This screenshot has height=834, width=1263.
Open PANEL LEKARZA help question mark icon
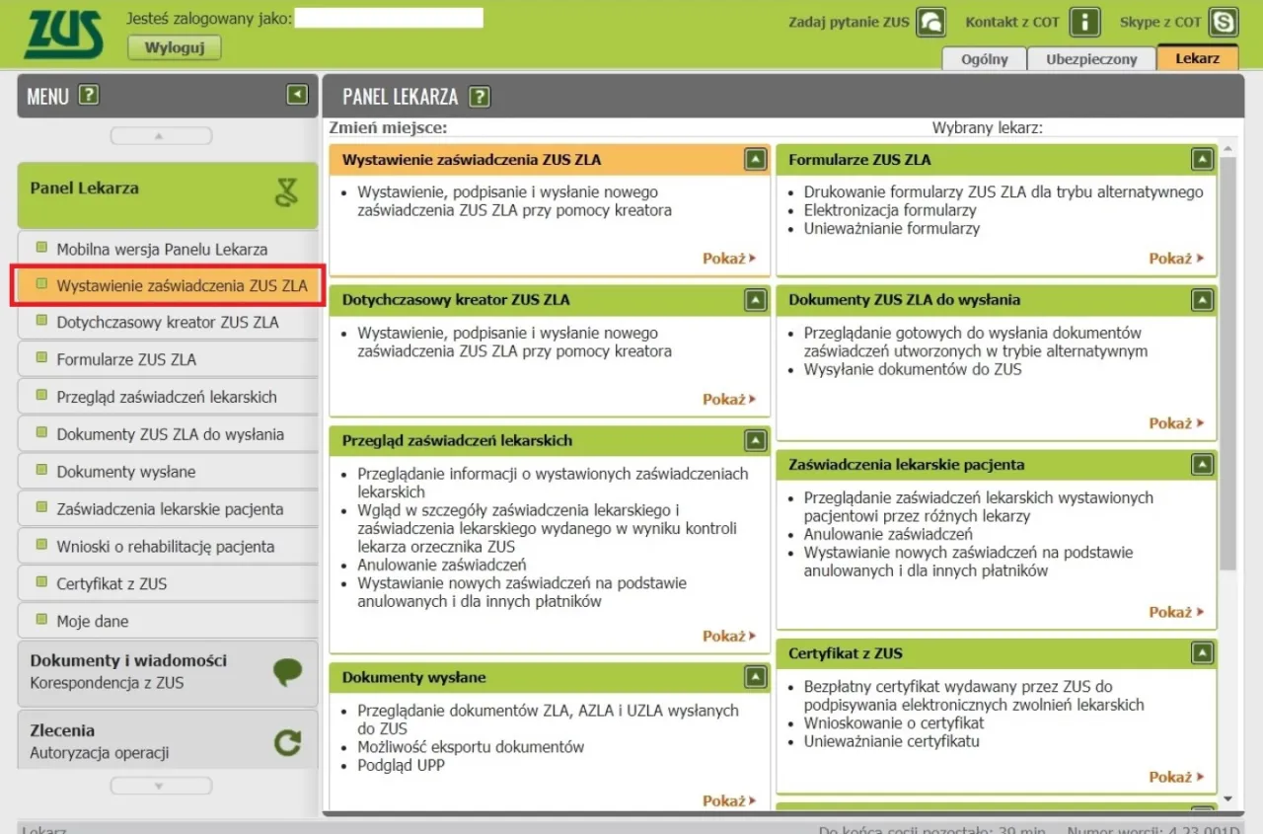pyautogui.click(x=480, y=97)
